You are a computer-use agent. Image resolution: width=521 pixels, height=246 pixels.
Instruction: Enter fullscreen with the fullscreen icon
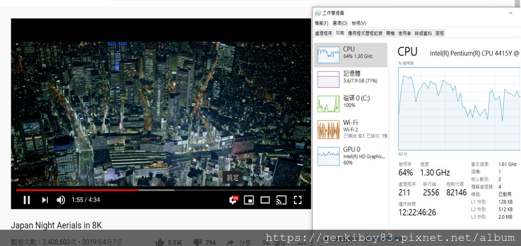click(298, 200)
